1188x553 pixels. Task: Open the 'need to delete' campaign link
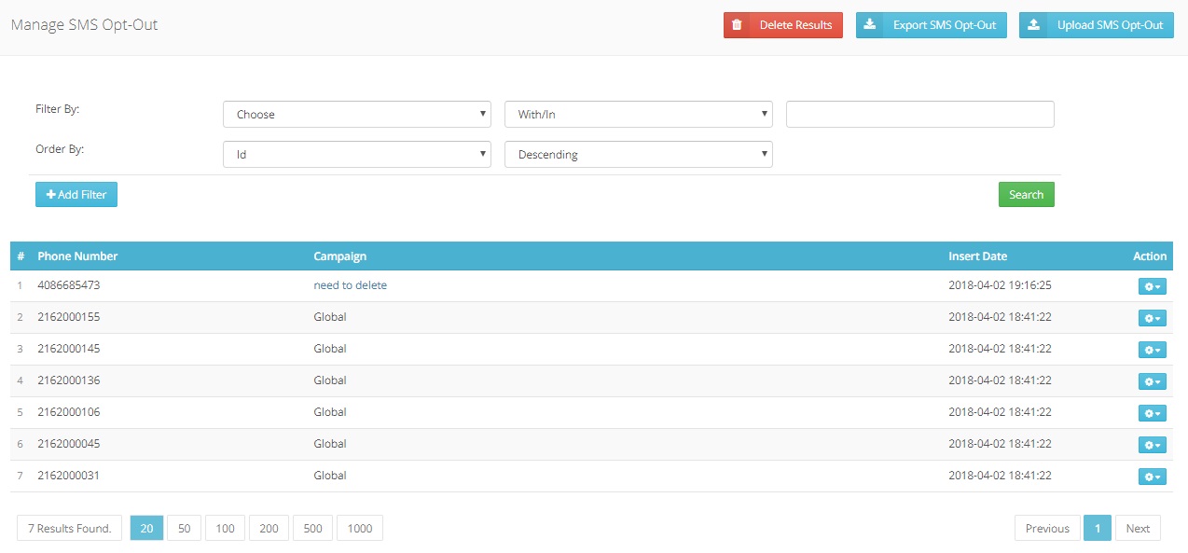[x=350, y=285]
